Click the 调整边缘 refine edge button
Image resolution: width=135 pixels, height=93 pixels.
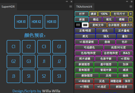116,81
